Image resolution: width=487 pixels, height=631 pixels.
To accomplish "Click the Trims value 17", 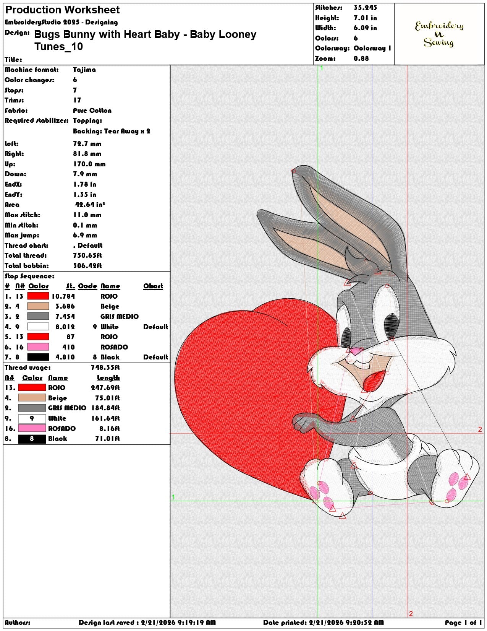I will point(77,100).
